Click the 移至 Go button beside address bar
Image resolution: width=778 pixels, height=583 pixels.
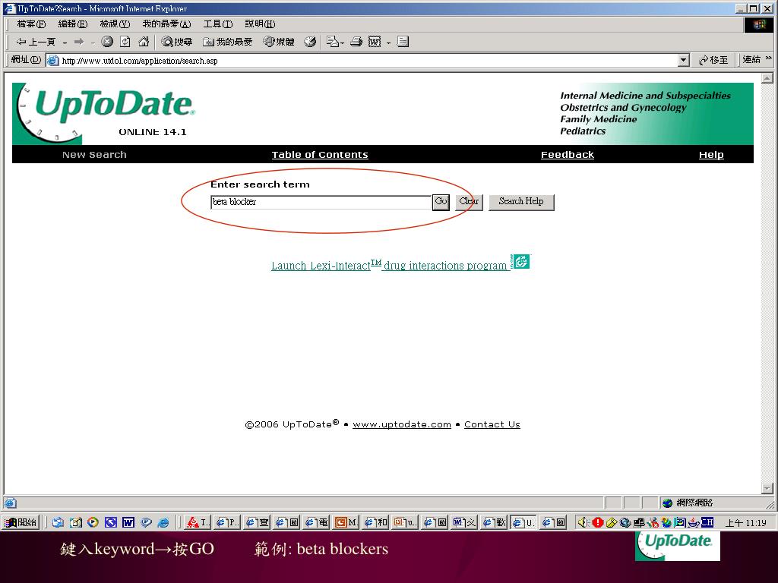point(713,60)
